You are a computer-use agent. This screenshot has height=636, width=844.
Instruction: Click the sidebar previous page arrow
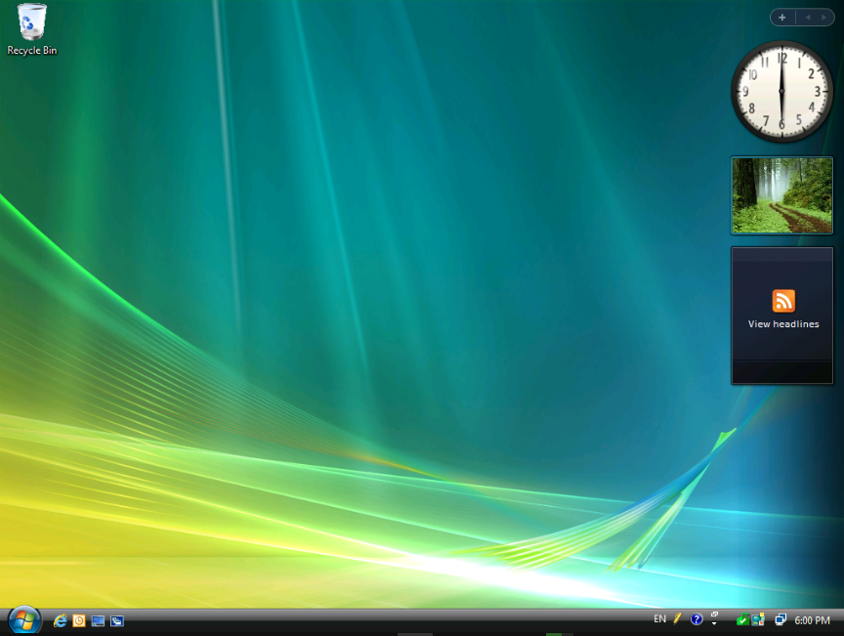click(x=808, y=18)
